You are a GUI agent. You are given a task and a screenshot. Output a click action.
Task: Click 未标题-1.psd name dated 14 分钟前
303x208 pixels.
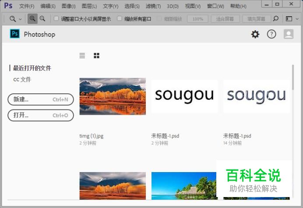[x=237, y=136]
